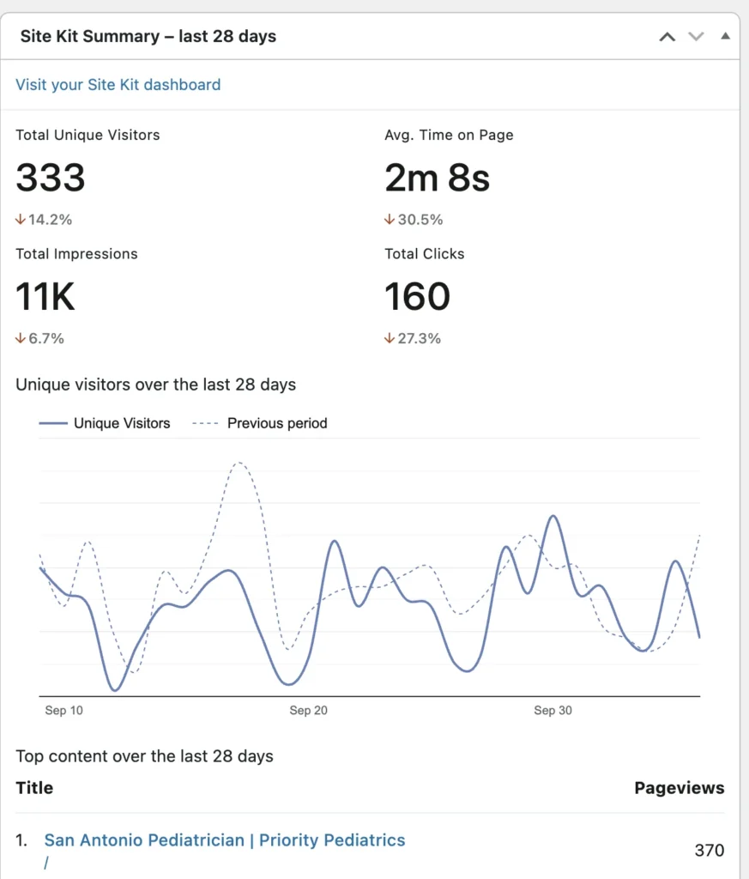Viewport: 749px width, 879px height.
Task: Open the slash page path under San Antonio Pediatrician
Action: (x=46, y=864)
